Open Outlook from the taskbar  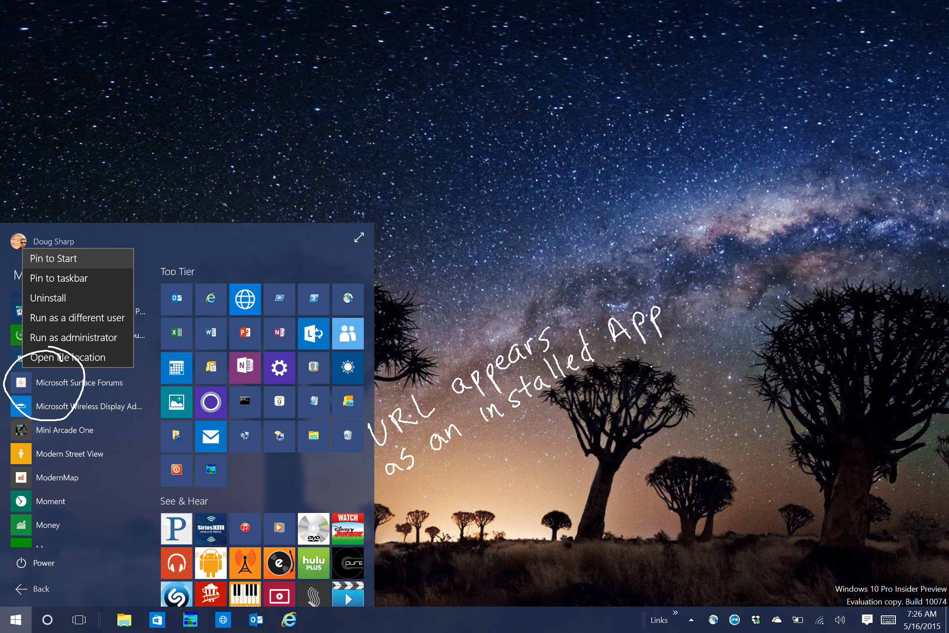click(x=256, y=620)
